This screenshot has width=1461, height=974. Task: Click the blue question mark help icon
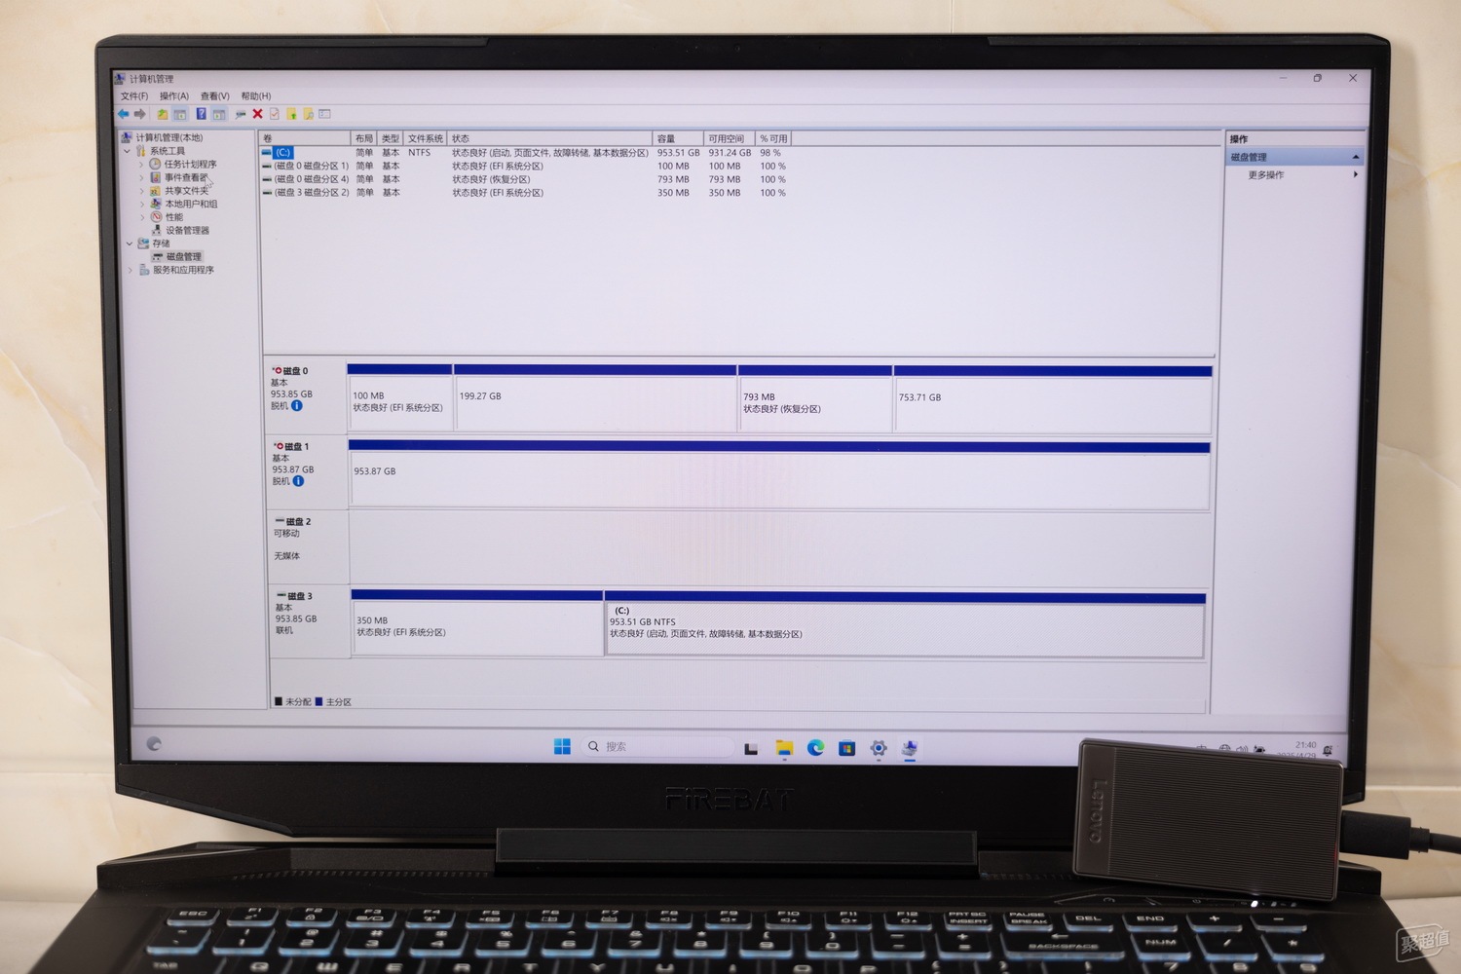coord(201,114)
